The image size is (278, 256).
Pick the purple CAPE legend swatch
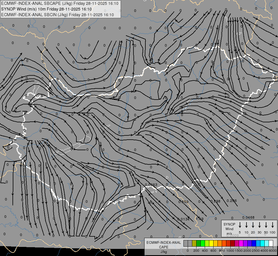click(246, 243)
